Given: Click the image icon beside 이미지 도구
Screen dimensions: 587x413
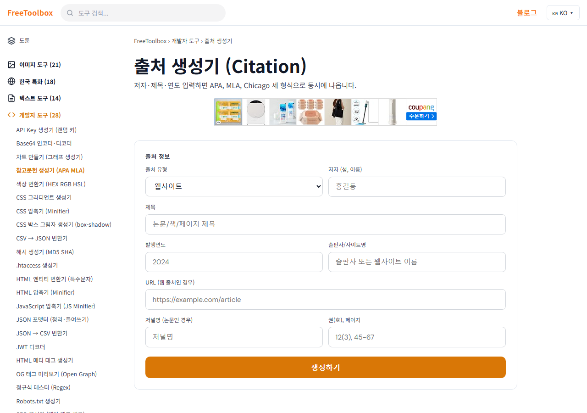Looking at the screenshot, I should (11, 65).
